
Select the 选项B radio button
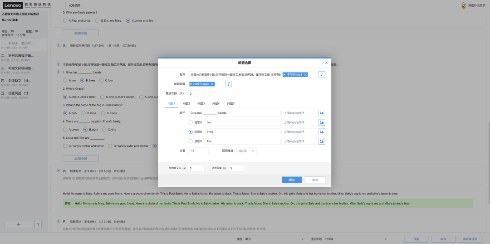(191, 132)
